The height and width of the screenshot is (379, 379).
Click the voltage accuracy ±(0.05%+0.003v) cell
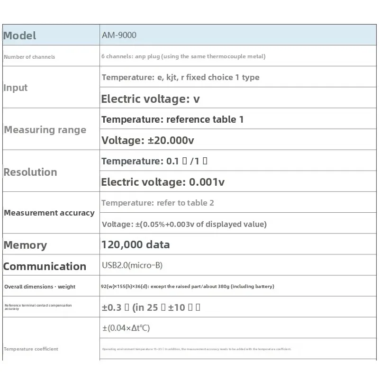[184, 224]
